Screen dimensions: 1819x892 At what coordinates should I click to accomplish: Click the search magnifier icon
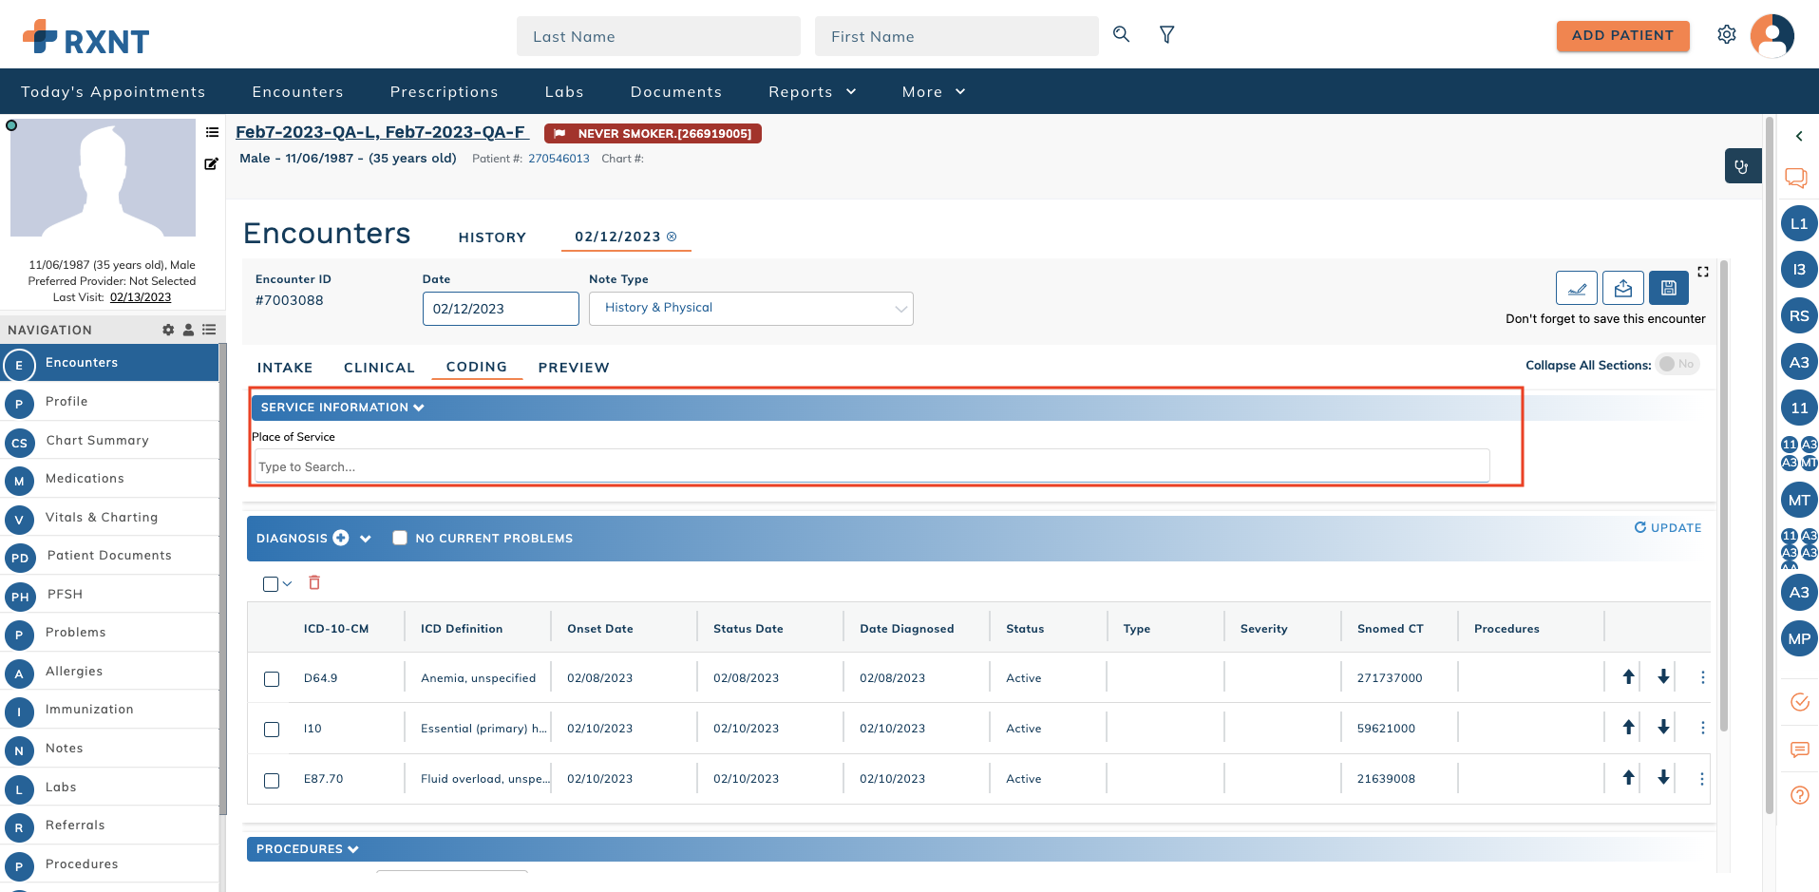click(1121, 34)
